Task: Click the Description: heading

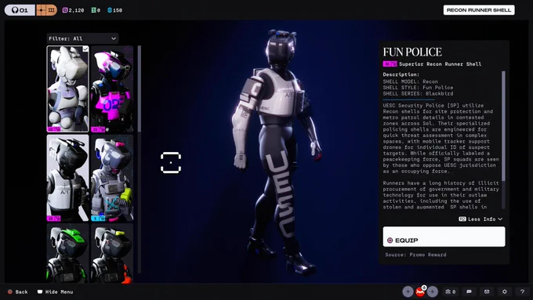Action: click(401, 74)
